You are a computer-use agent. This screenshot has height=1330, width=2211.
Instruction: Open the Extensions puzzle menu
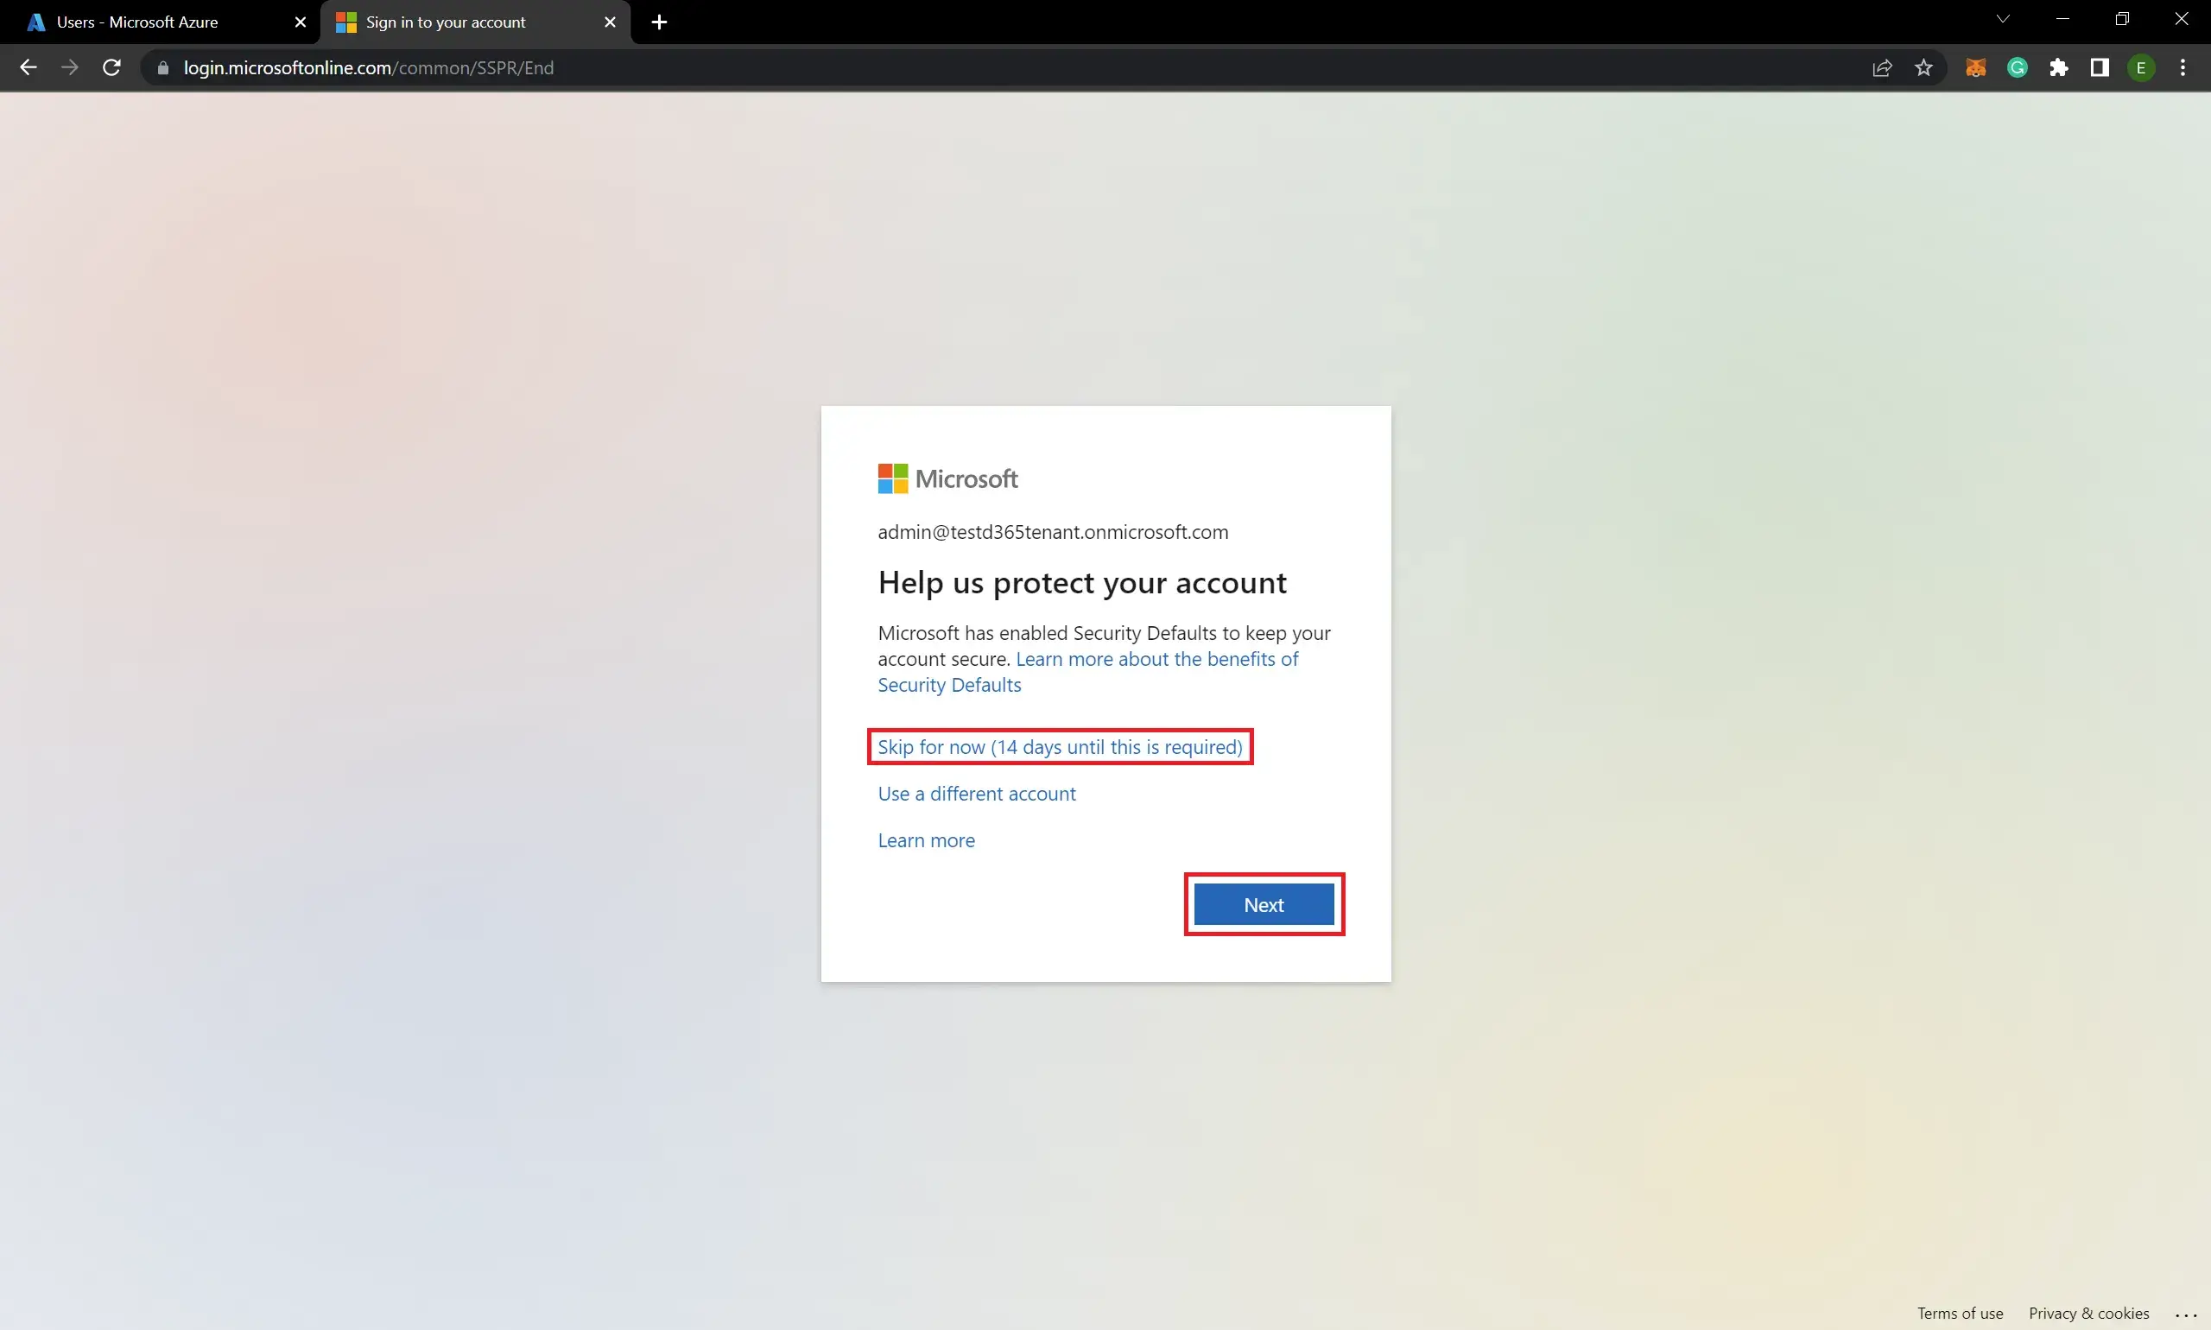2059,68
